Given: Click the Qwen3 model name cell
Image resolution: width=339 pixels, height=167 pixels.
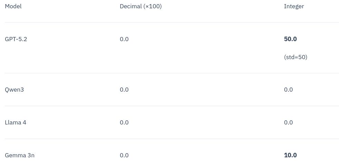Looking at the screenshot, I should coord(14,90).
